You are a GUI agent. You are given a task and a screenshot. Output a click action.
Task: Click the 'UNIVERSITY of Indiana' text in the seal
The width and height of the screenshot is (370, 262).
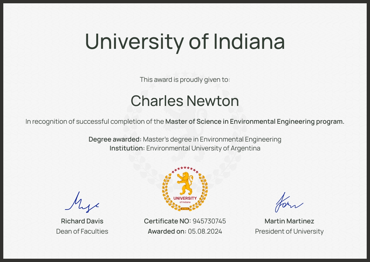click(x=185, y=199)
